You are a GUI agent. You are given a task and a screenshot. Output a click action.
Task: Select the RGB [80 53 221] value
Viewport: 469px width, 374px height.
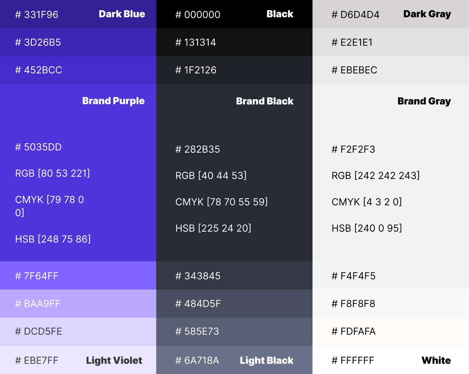pos(53,173)
